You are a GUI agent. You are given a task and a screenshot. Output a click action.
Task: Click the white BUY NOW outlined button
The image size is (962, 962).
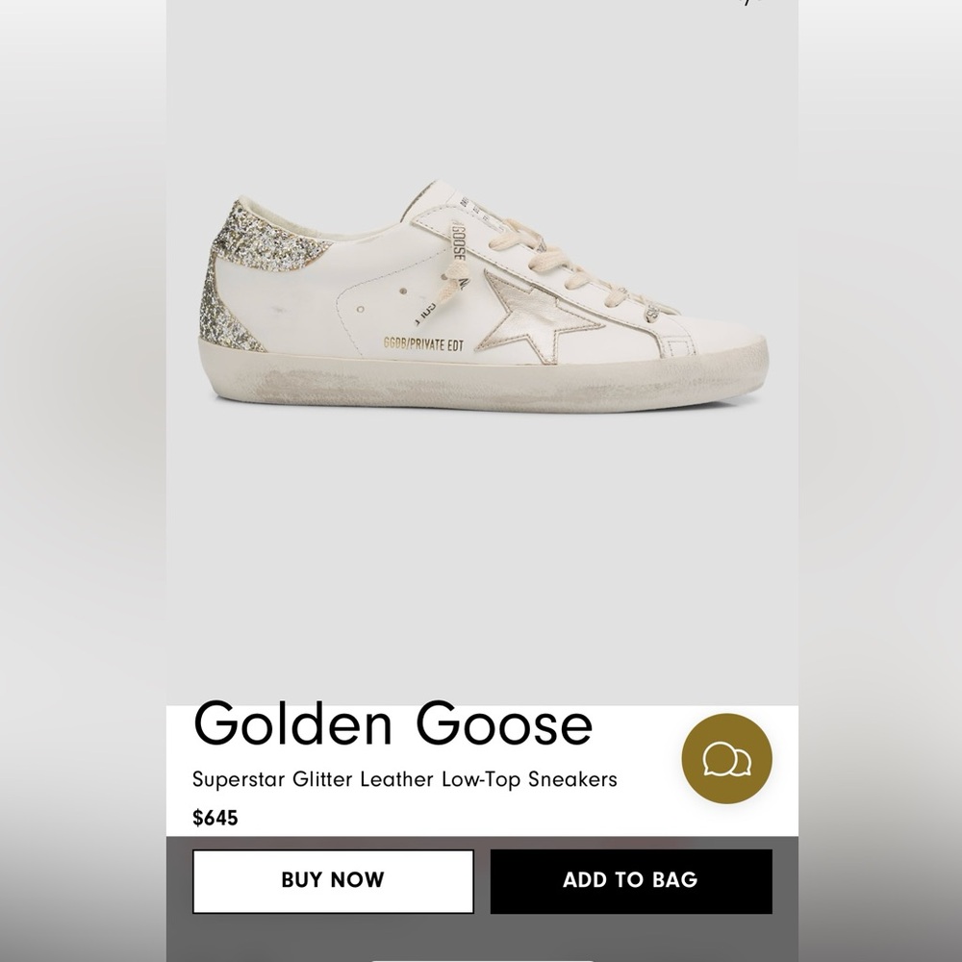tap(333, 879)
